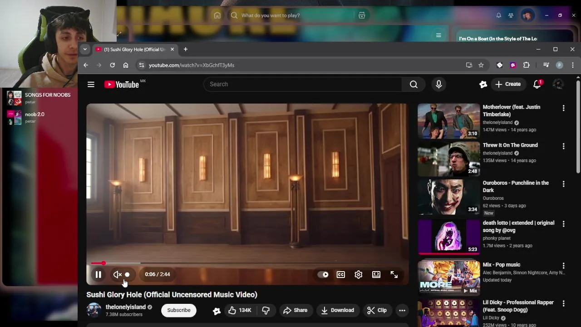
Task: Open Chrome profile icon in toolbar
Action: tap(559, 65)
